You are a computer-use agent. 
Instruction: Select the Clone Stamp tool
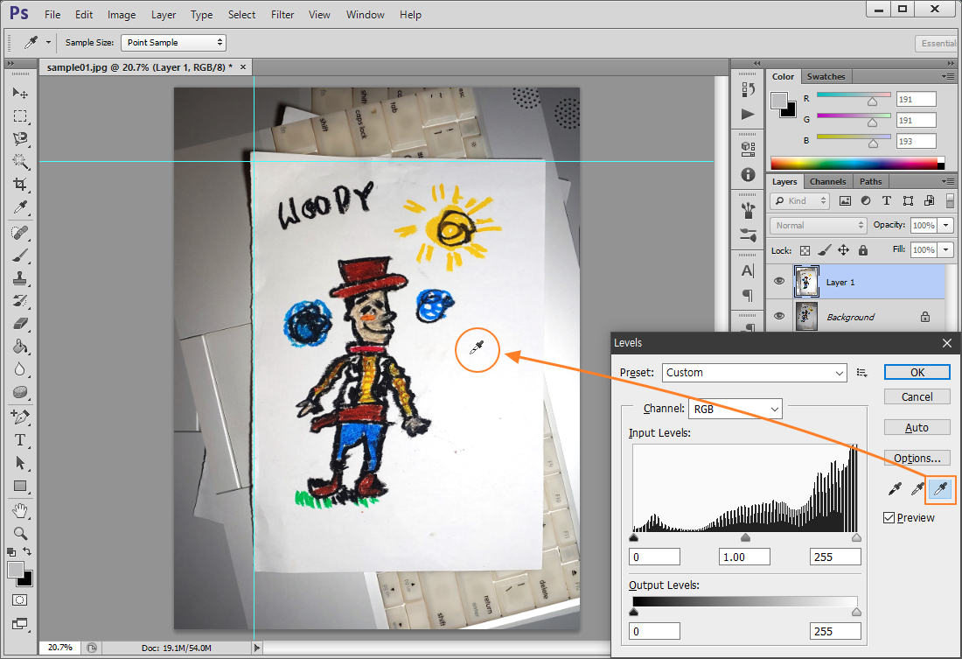coord(19,278)
